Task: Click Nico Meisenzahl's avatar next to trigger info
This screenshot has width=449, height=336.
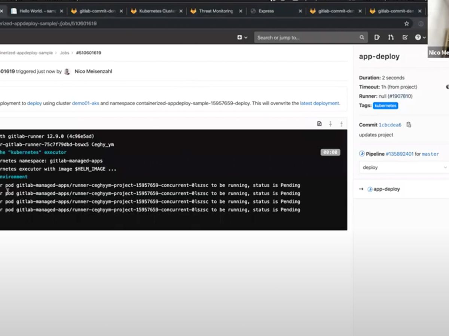Action: 67,71
